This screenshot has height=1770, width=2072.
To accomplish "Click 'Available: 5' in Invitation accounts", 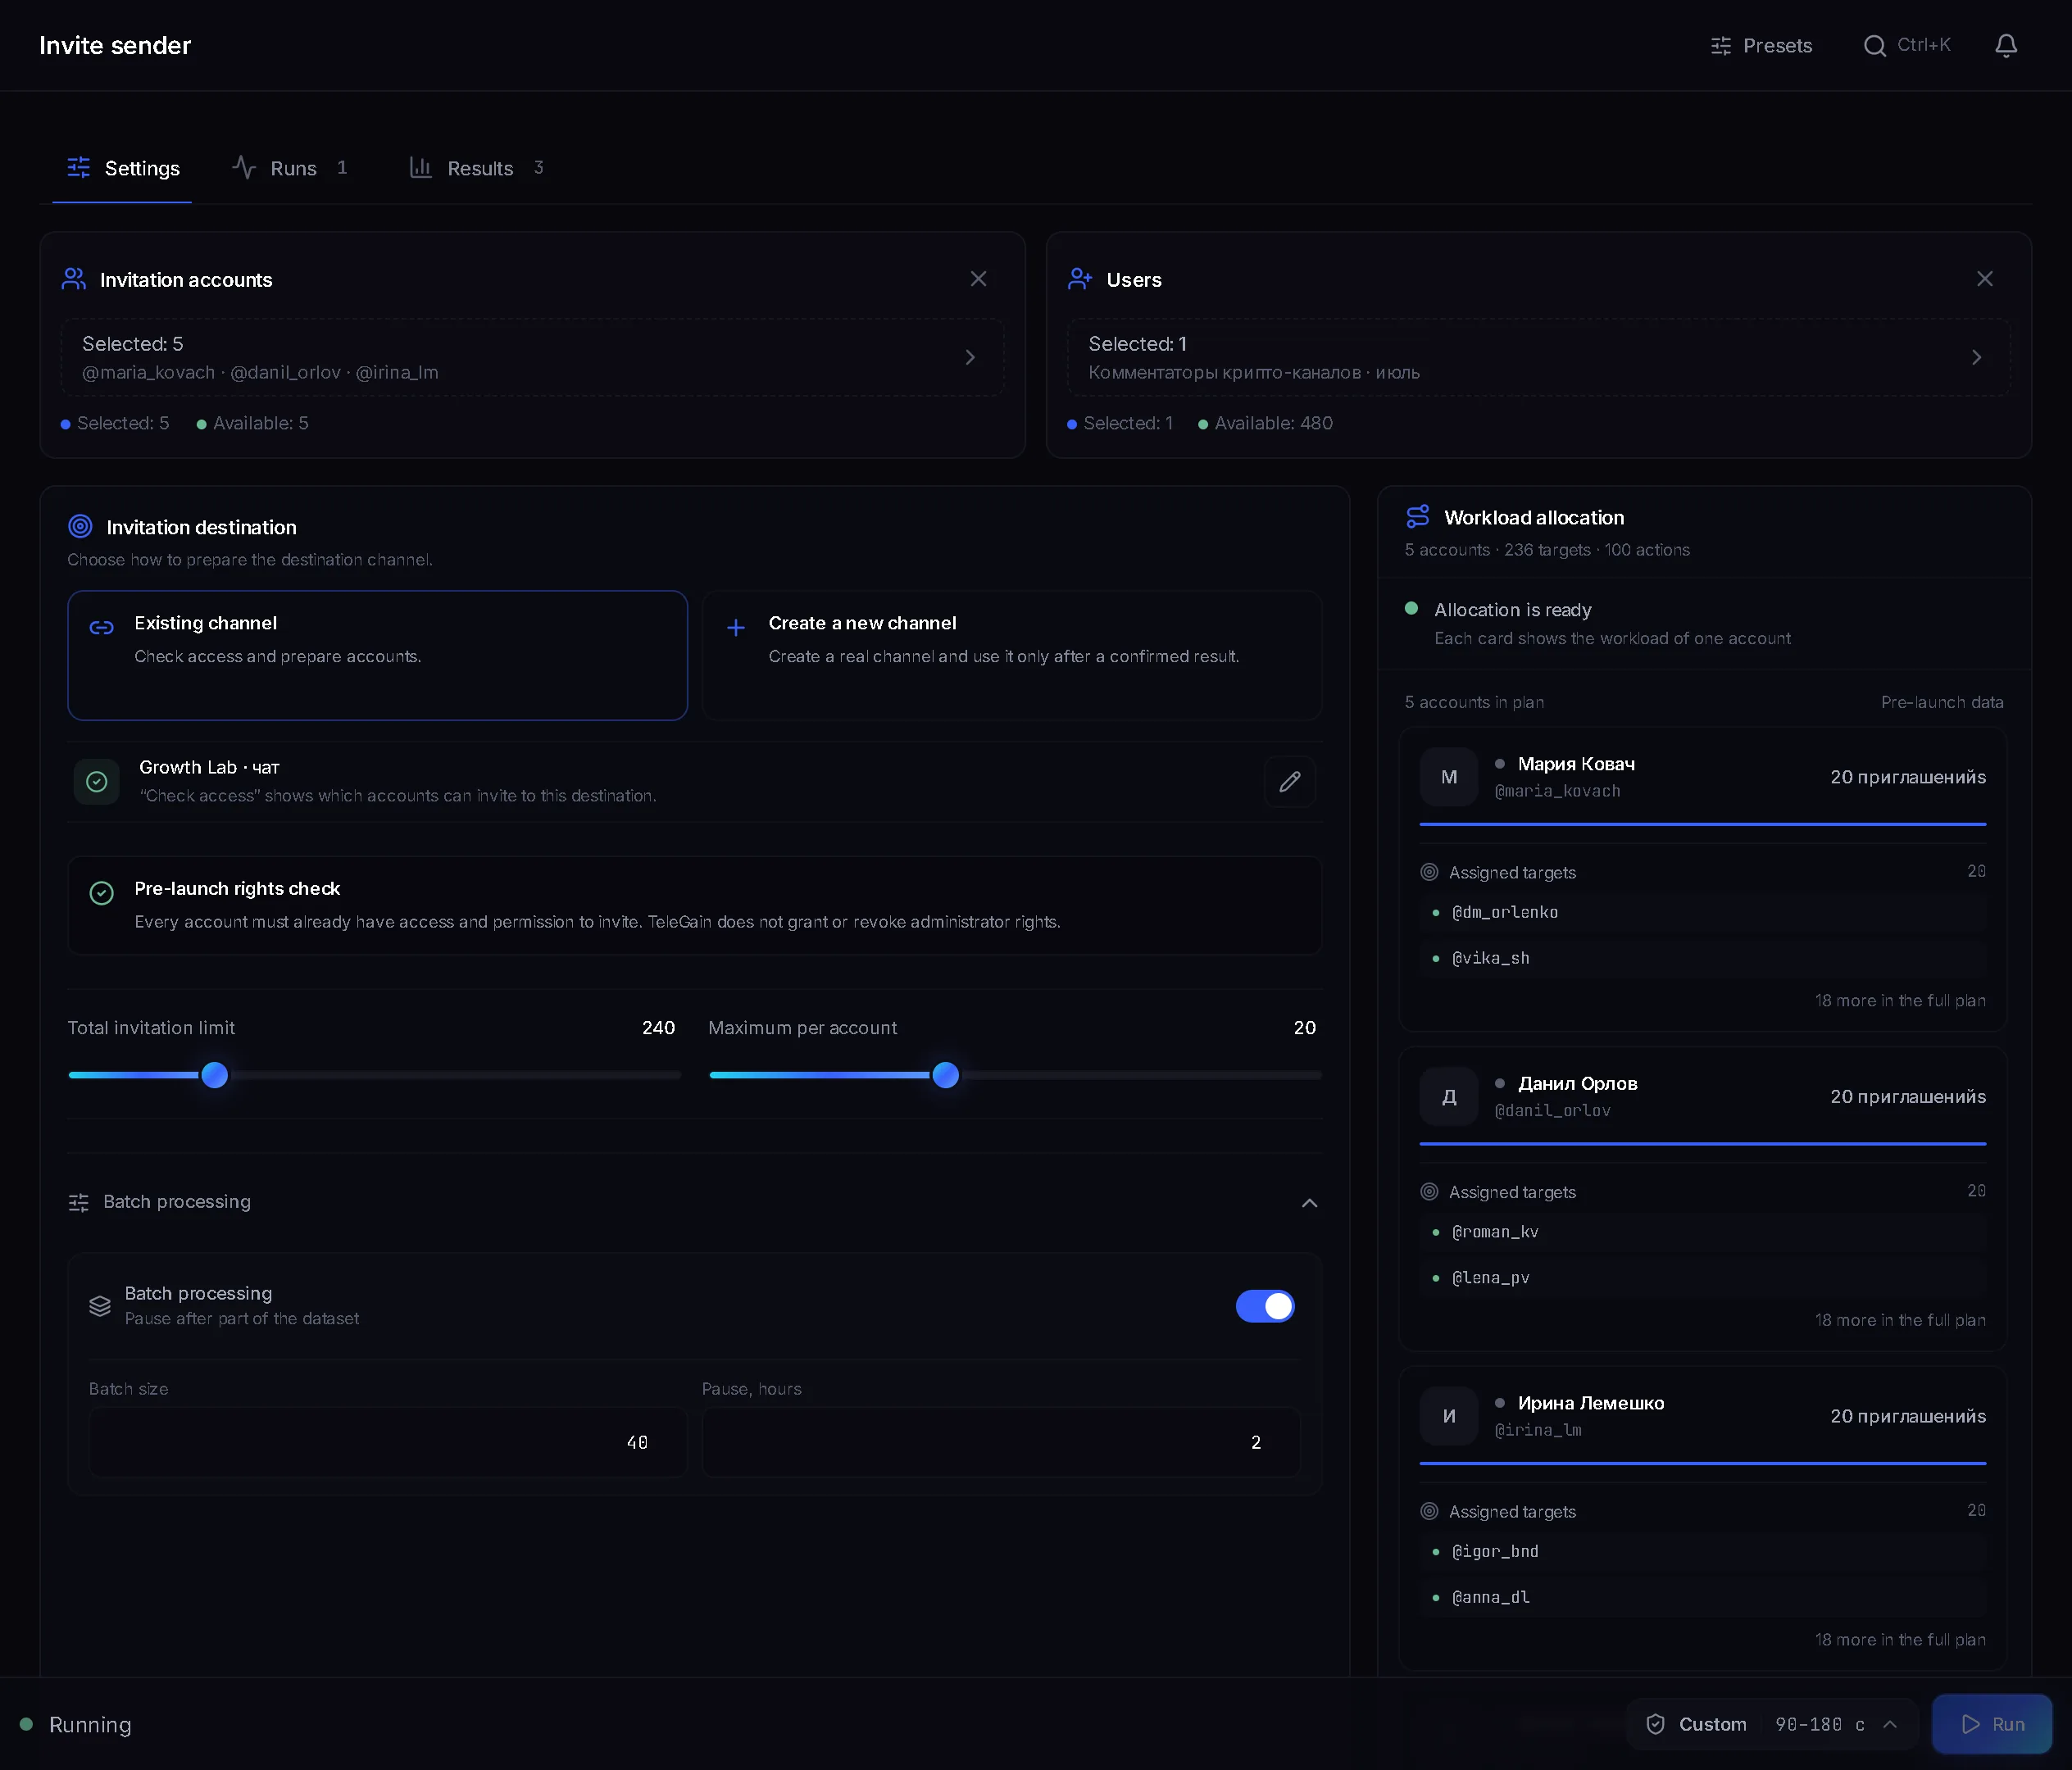I will 252,423.
